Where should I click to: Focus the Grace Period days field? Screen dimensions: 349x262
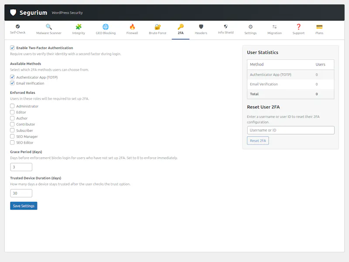click(x=21, y=167)
